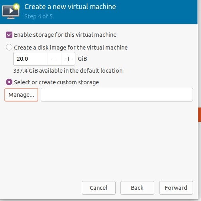This screenshot has width=201, height=201.
Task: Increase disk size with the plus button
Action: (68, 59)
